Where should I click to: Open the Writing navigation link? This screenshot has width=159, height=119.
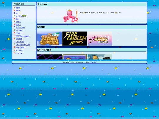pyautogui.click(x=19, y=16)
